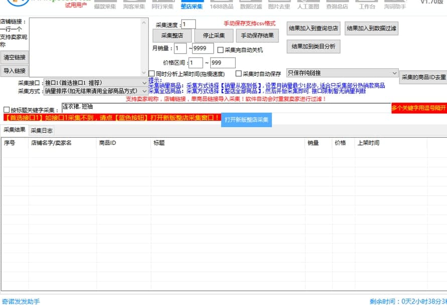The height and width of the screenshot is (306, 447).
Task: Select the 采集结果 tab
Action: point(15,130)
